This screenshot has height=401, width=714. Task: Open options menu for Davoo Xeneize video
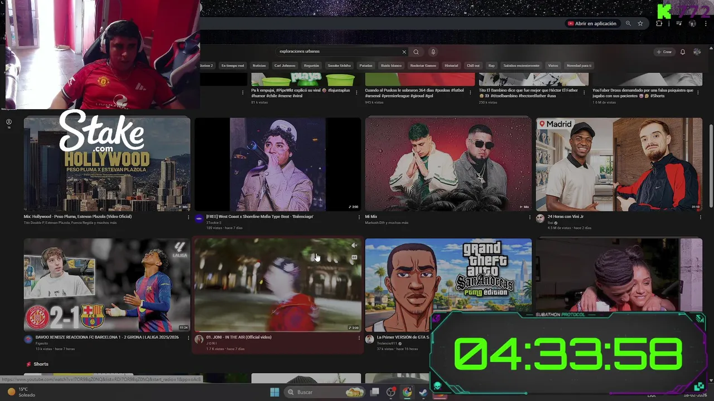[x=188, y=338]
